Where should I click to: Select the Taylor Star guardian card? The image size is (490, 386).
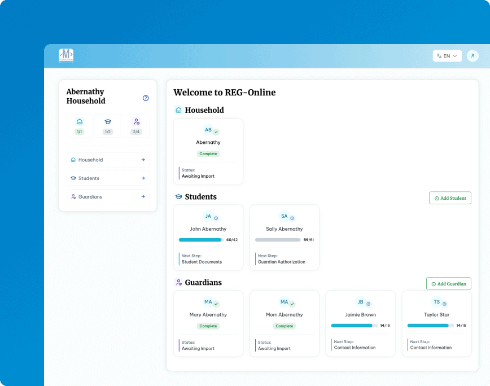pyautogui.click(x=436, y=323)
